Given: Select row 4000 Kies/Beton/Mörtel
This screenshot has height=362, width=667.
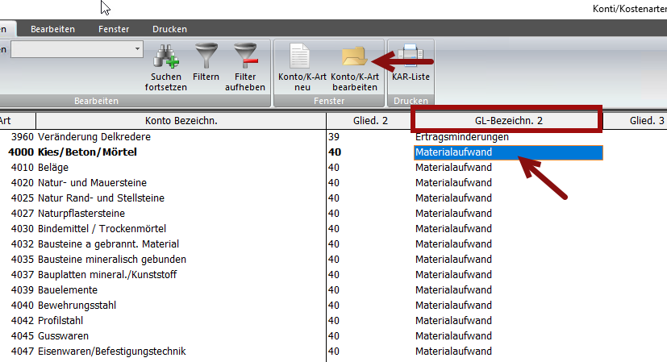Looking at the screenshot, I should tap(87, 152).
